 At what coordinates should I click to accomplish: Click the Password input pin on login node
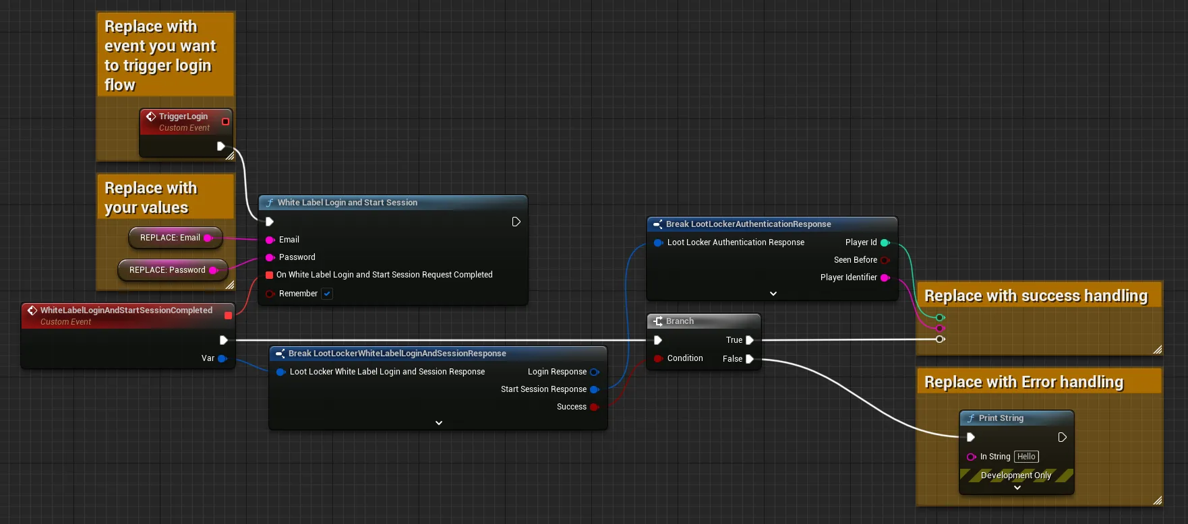pos(270,257)
